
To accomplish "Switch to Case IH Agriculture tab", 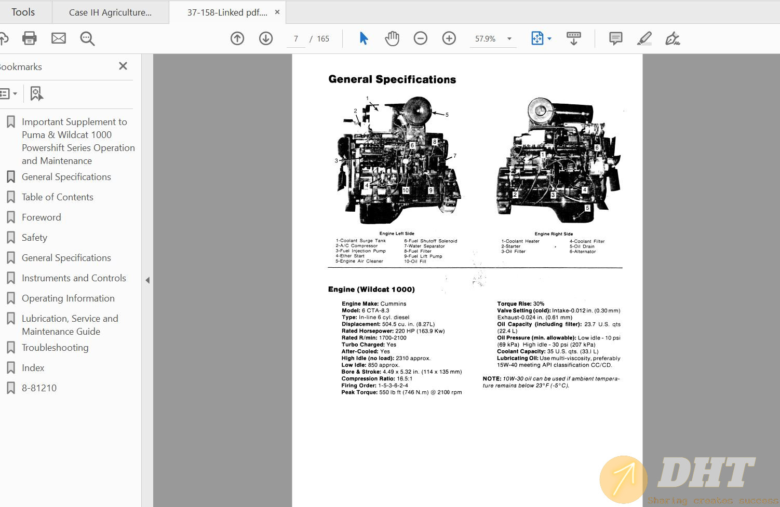I will (110, 12).
